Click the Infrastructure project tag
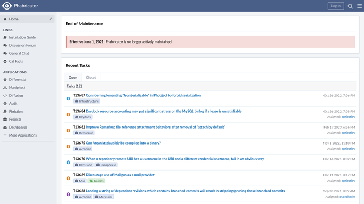This screenshot has width=364, height=204. [86, 101]
